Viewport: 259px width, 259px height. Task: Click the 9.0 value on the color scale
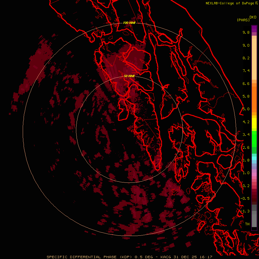(x=246, y=45)
